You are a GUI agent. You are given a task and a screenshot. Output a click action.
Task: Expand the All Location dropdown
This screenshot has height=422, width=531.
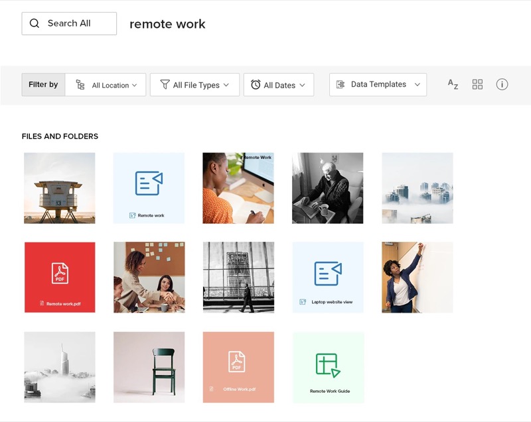tap(106, 85)
